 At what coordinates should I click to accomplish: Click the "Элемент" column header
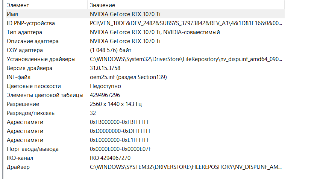18,5
